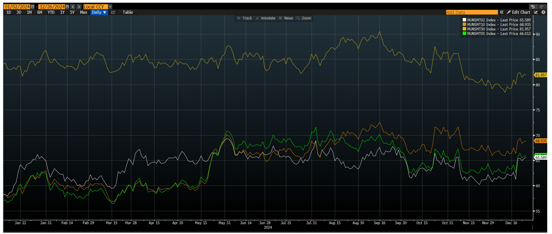This screenshot has height=234, width=552.
Task: Click the 68.935 price label on axis
Action: tap(541, 141)
